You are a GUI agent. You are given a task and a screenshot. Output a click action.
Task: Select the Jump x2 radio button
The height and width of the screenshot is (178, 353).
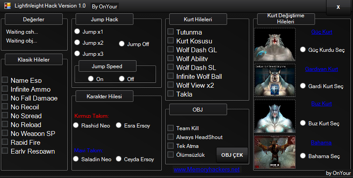point(77,42)
